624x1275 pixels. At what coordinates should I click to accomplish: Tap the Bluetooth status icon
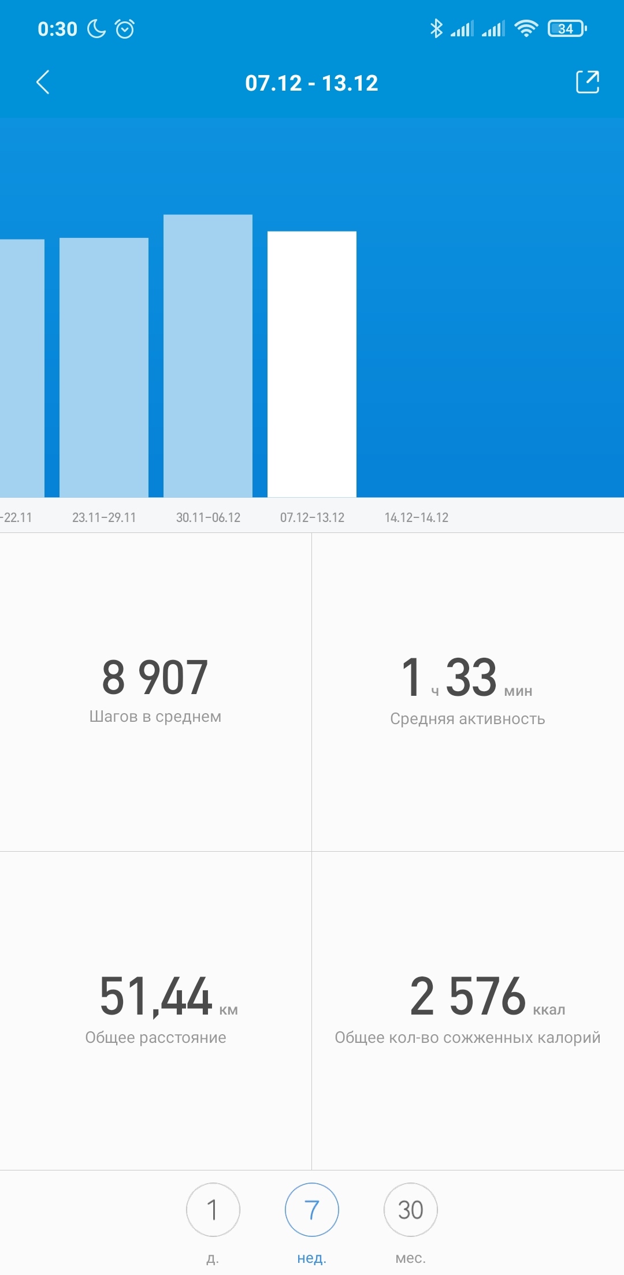[x=436, y=28]
